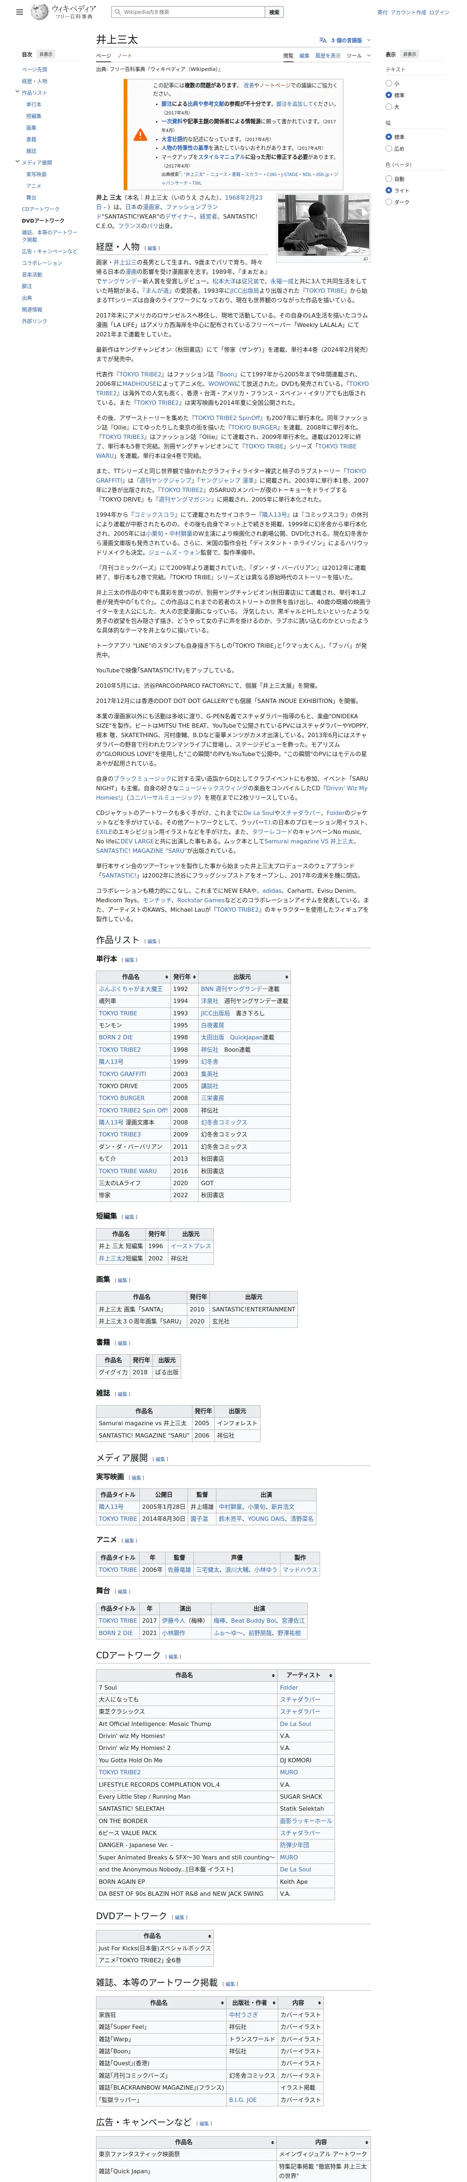Click the language translation icon beside 3 個の言語版
The height and width of the screenshot is (2182, 467).
(322, 40)
